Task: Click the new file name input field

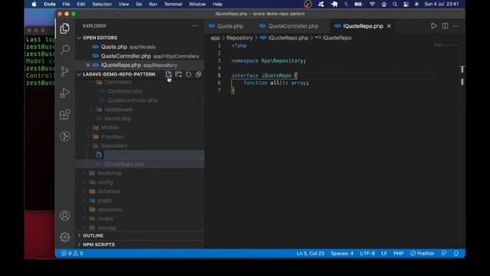Action: click(x=154, y=155)
